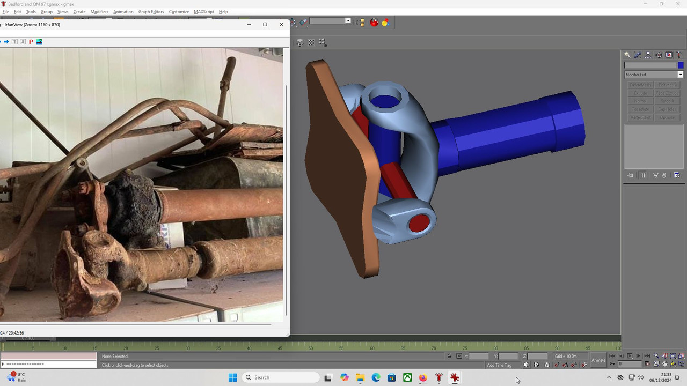Open the Display panel tab icon

669,55
